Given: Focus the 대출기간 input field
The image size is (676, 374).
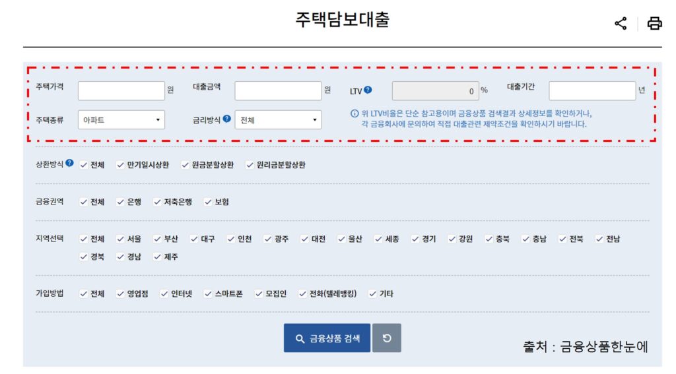Looking at the screenshot, I should click(x=592, y=91).
